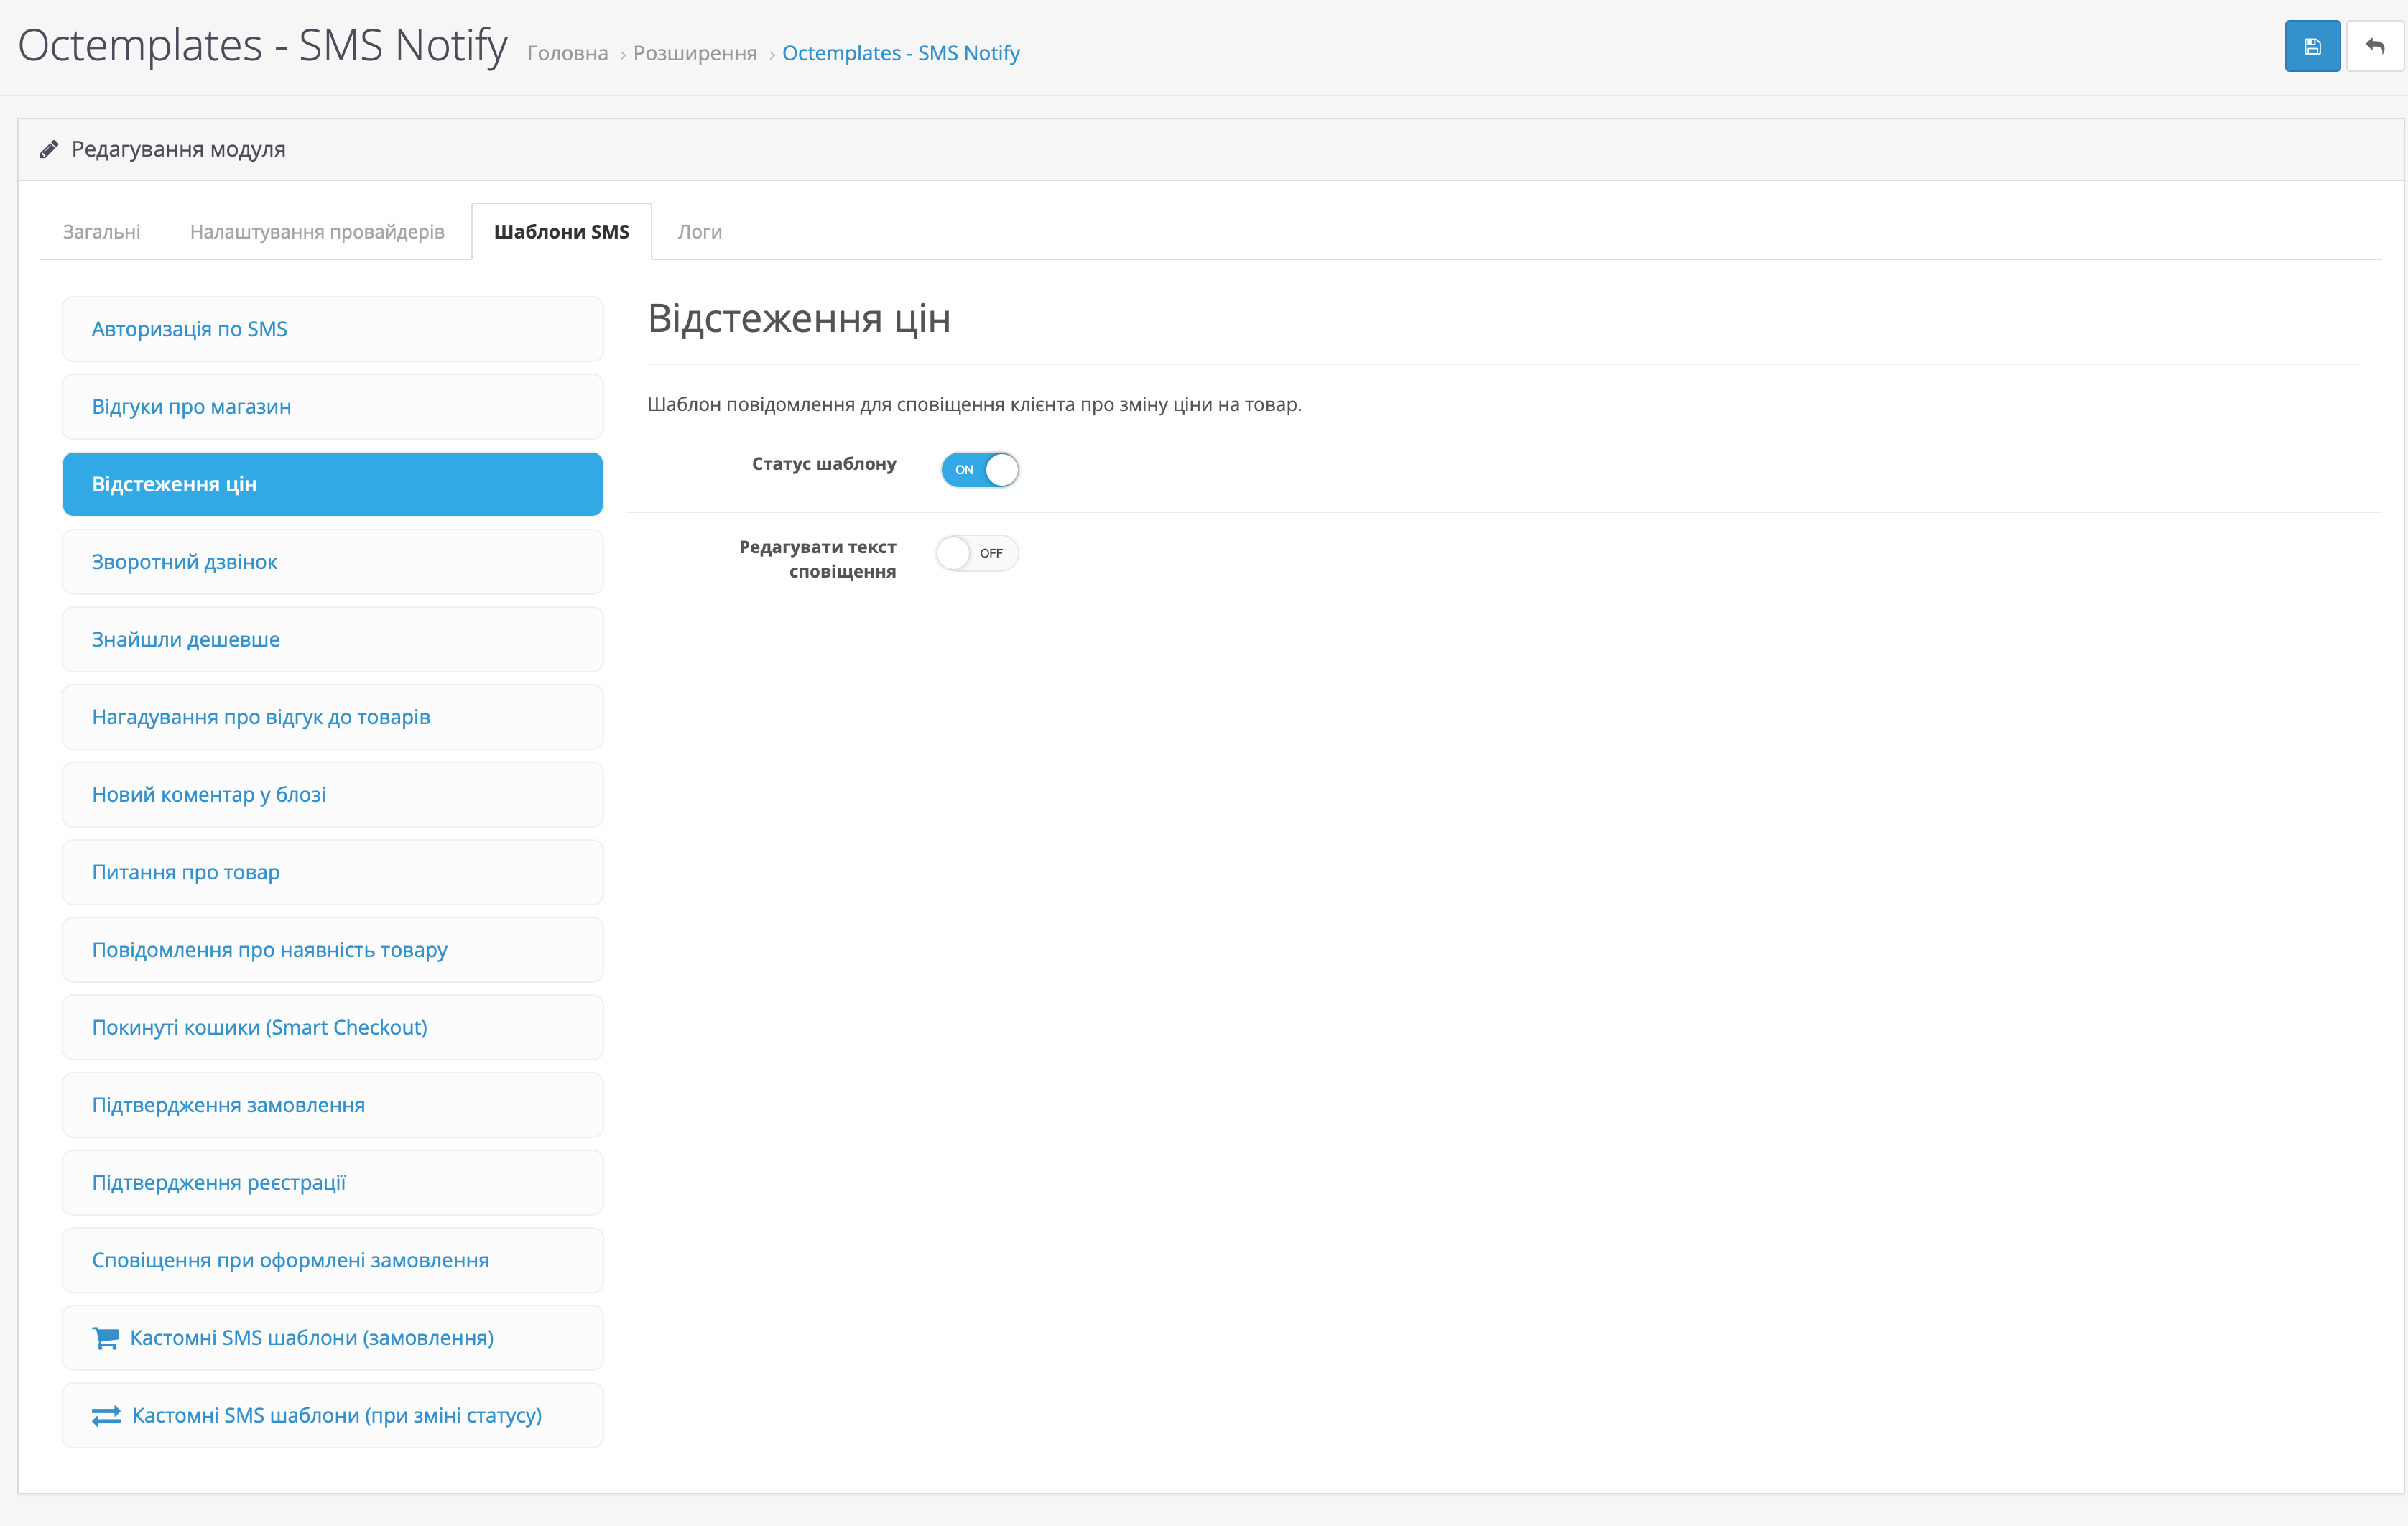This screenshot has height=1526, width=2408.
Task: Click the shopping cart icon for custom templates
Action: coord(105,1338)
